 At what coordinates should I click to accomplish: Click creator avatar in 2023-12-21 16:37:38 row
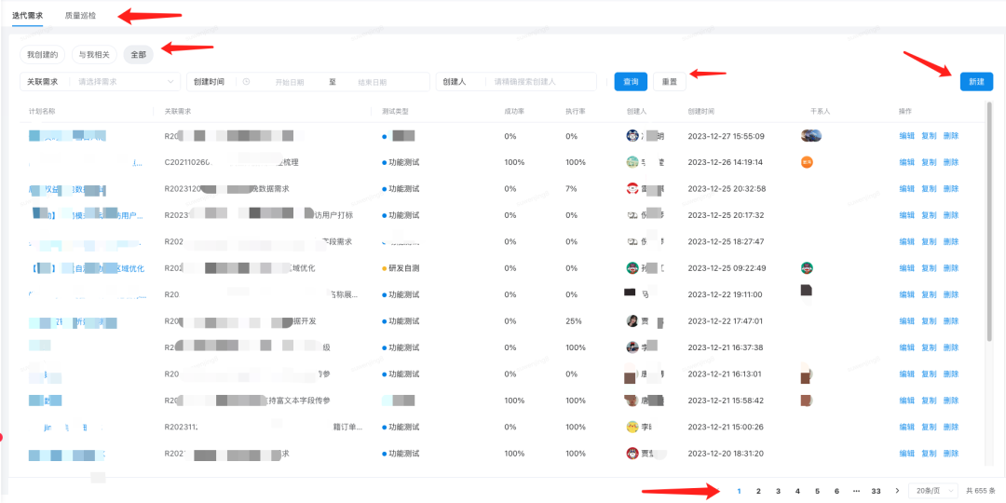632,347
